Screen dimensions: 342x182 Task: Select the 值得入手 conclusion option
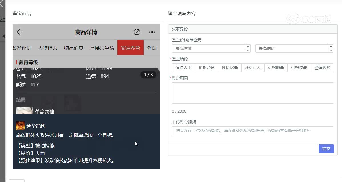tap(183, 68)
